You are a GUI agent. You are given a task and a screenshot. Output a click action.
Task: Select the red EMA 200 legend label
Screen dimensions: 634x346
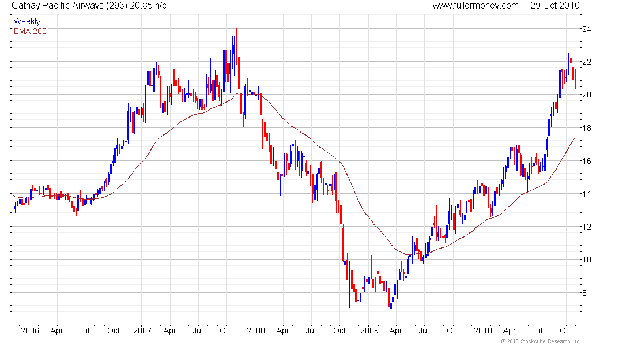tap(30, 31)
